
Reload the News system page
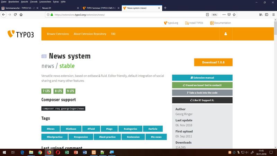(x=15, y=15)
